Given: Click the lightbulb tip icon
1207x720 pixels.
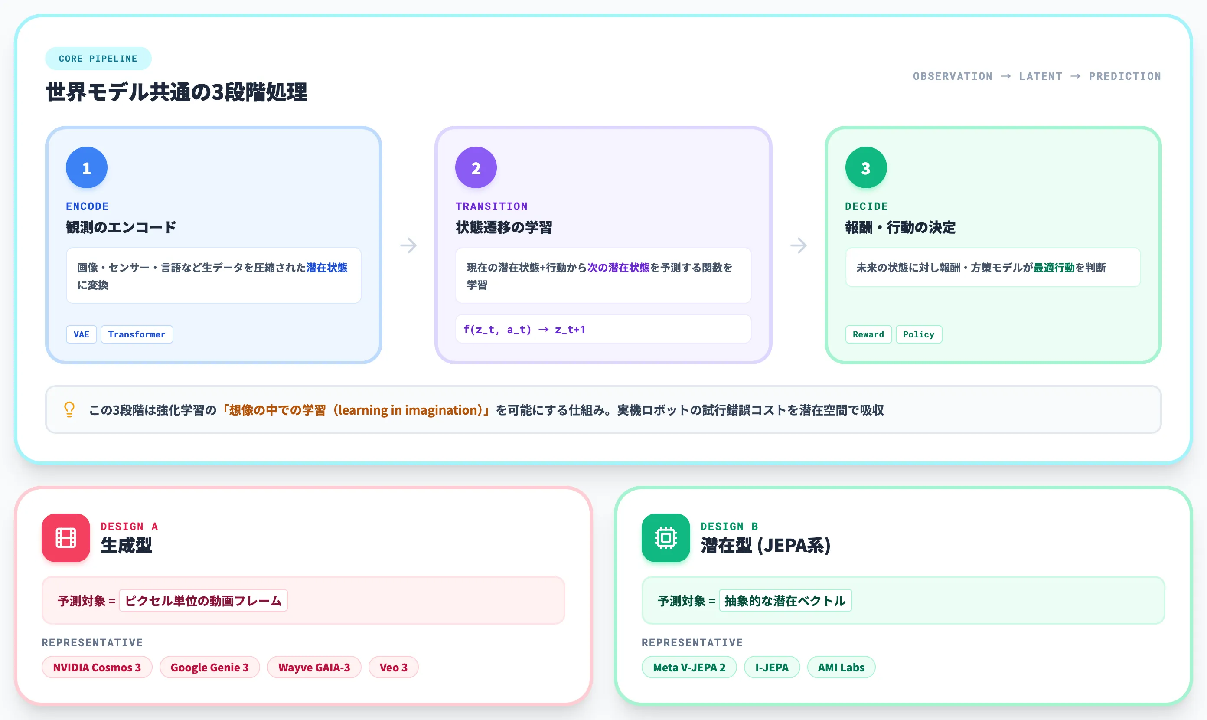Looking at the screenshot, I should coord(69,409).
